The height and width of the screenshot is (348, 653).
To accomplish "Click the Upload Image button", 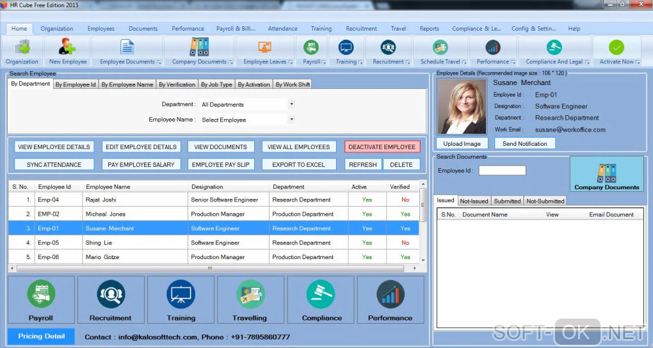I will pyautogui.click(x=462, y=143).
